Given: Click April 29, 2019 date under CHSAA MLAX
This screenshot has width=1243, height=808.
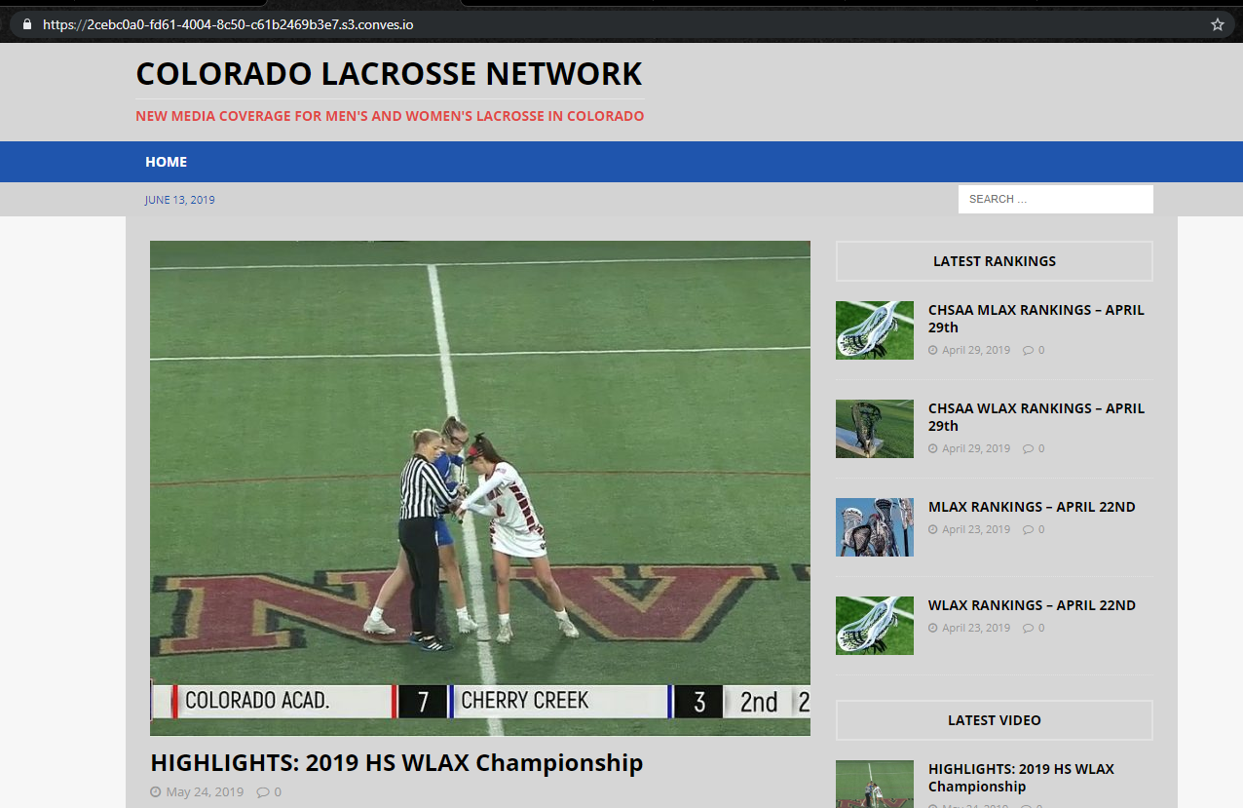Looking at the screenshot, I should (x=976, y=350).
